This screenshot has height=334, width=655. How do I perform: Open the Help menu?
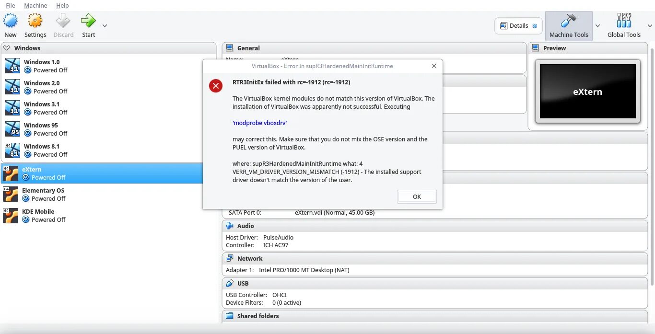click(x=62, y=5)
